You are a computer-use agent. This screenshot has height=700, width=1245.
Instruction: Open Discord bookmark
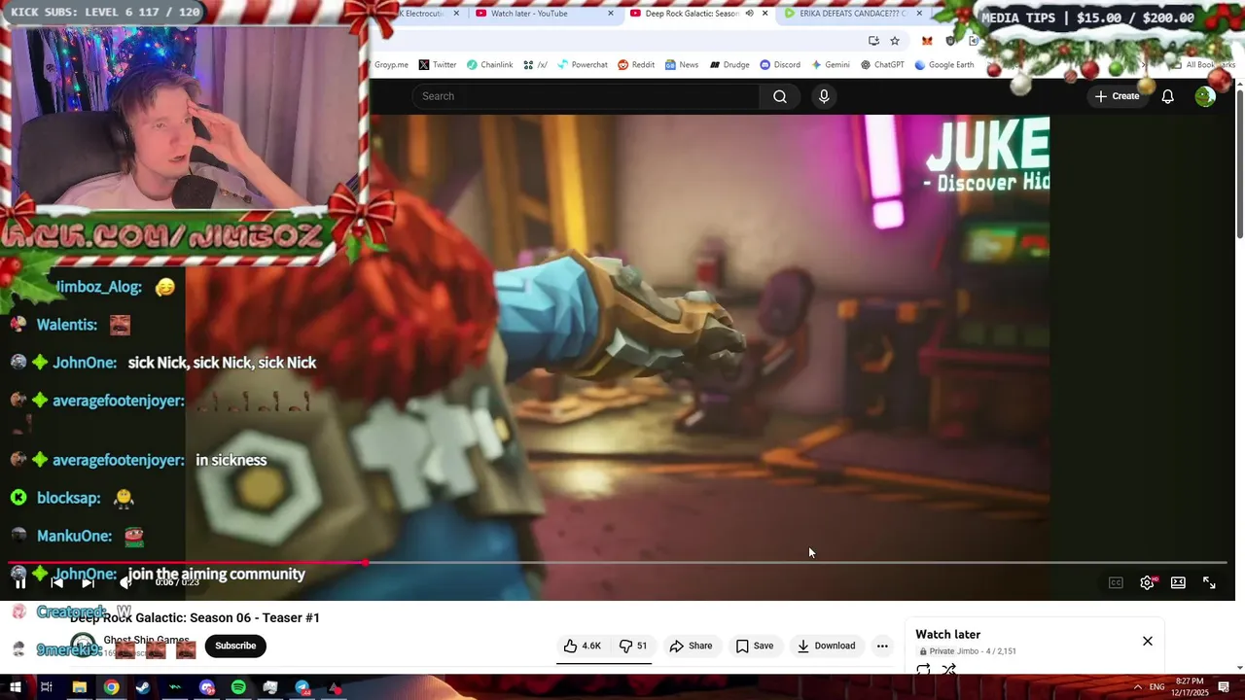pyautogui.click(x=780, y=65)
